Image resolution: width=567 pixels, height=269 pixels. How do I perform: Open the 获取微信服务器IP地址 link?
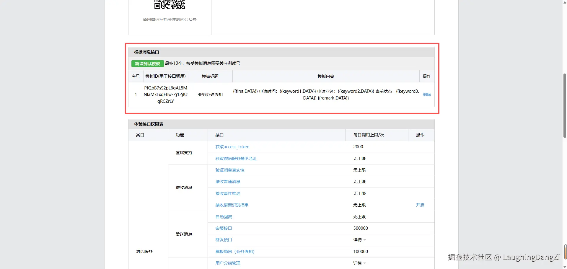(x=236, y=159)
